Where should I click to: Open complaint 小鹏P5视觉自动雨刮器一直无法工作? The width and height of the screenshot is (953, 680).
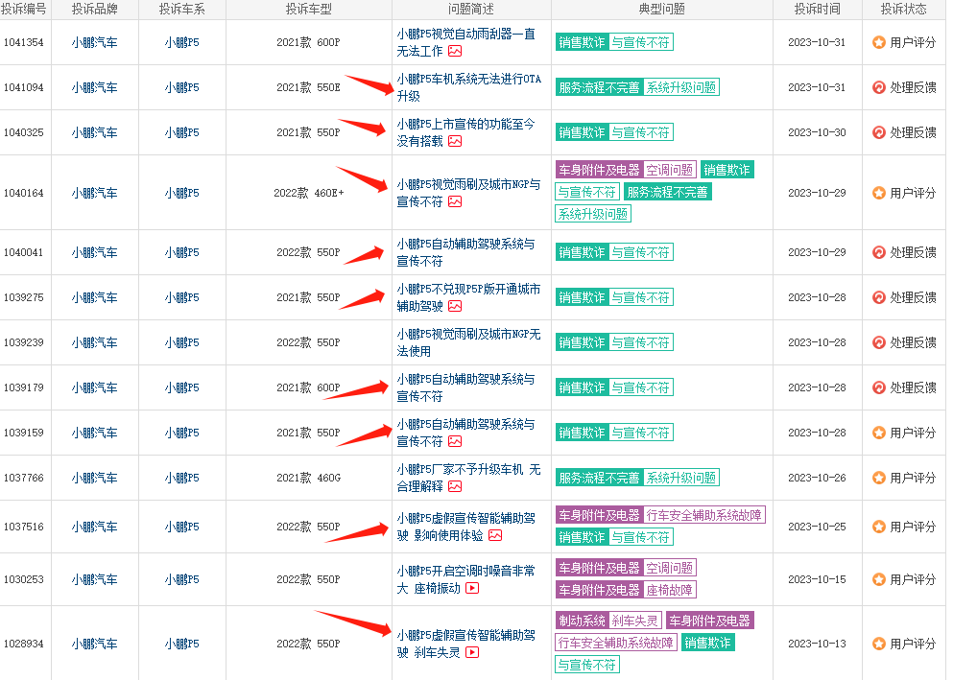(466, 42)
